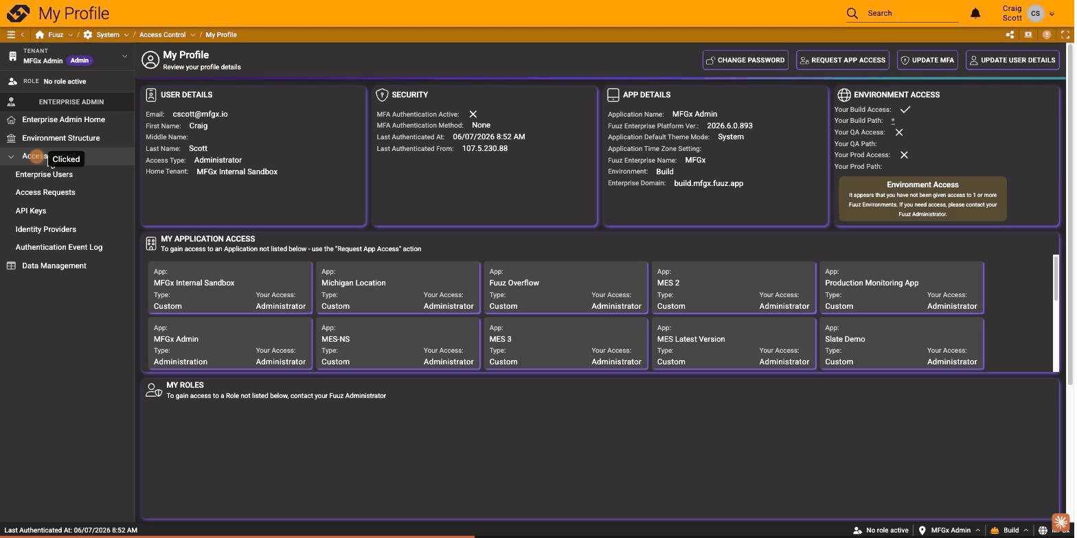Open notifications bell
Image resolution: width=1077 pixels, height=538 pixels.
pyautogui.click(x=975, y=13)
